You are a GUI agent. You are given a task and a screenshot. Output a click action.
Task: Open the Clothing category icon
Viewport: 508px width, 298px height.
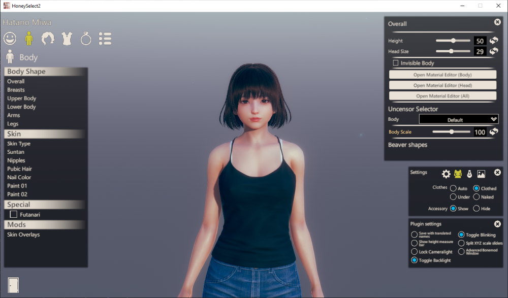point(67,38)
